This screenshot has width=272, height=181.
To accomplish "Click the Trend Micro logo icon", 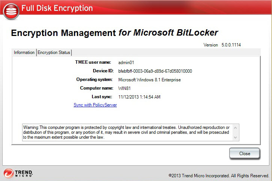I will (x=9, y=173).
